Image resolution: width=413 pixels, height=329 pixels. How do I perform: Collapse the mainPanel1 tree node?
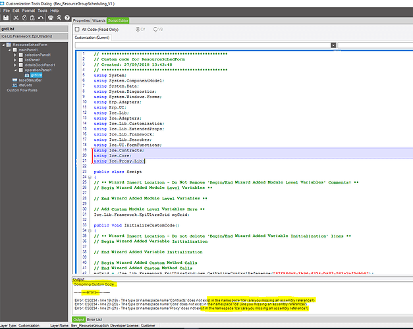tap(9, 50)
